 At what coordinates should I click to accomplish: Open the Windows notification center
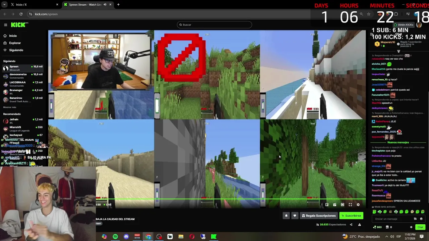(x=422, y=237)
